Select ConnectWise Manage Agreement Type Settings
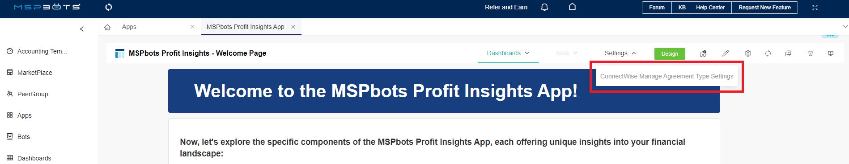The height and width of the screenshot is (164, 849). [x=666, y=76]
